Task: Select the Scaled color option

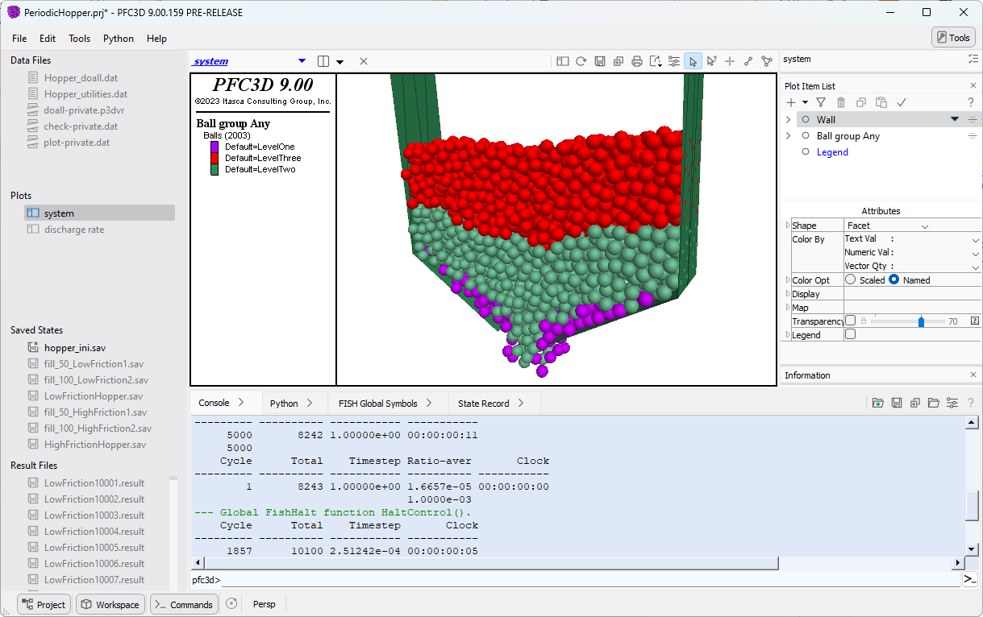Action: [x=850, y=280]
